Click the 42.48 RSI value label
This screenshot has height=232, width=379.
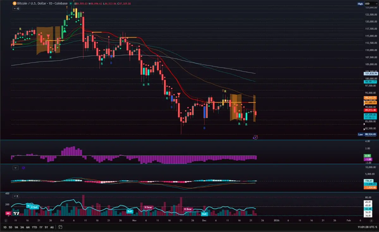[x=368, y=209]
